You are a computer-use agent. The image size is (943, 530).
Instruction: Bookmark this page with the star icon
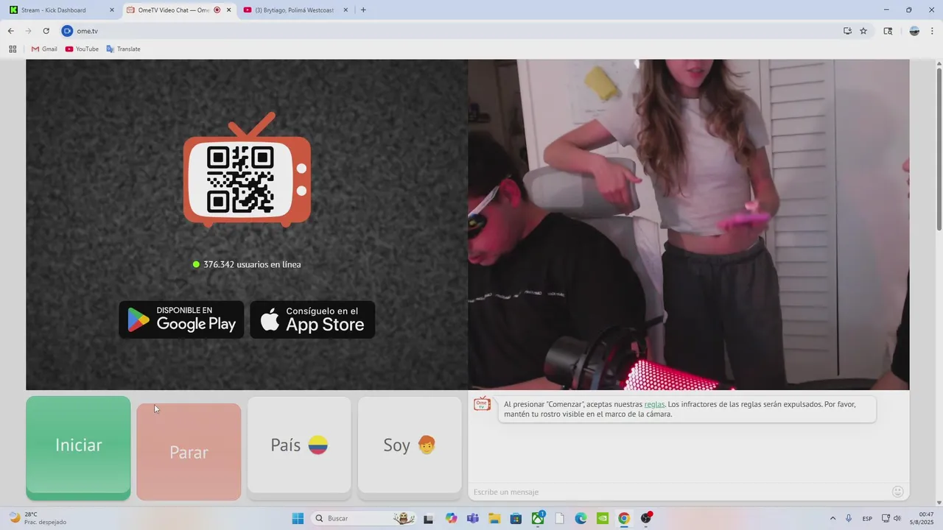point(863,31)
